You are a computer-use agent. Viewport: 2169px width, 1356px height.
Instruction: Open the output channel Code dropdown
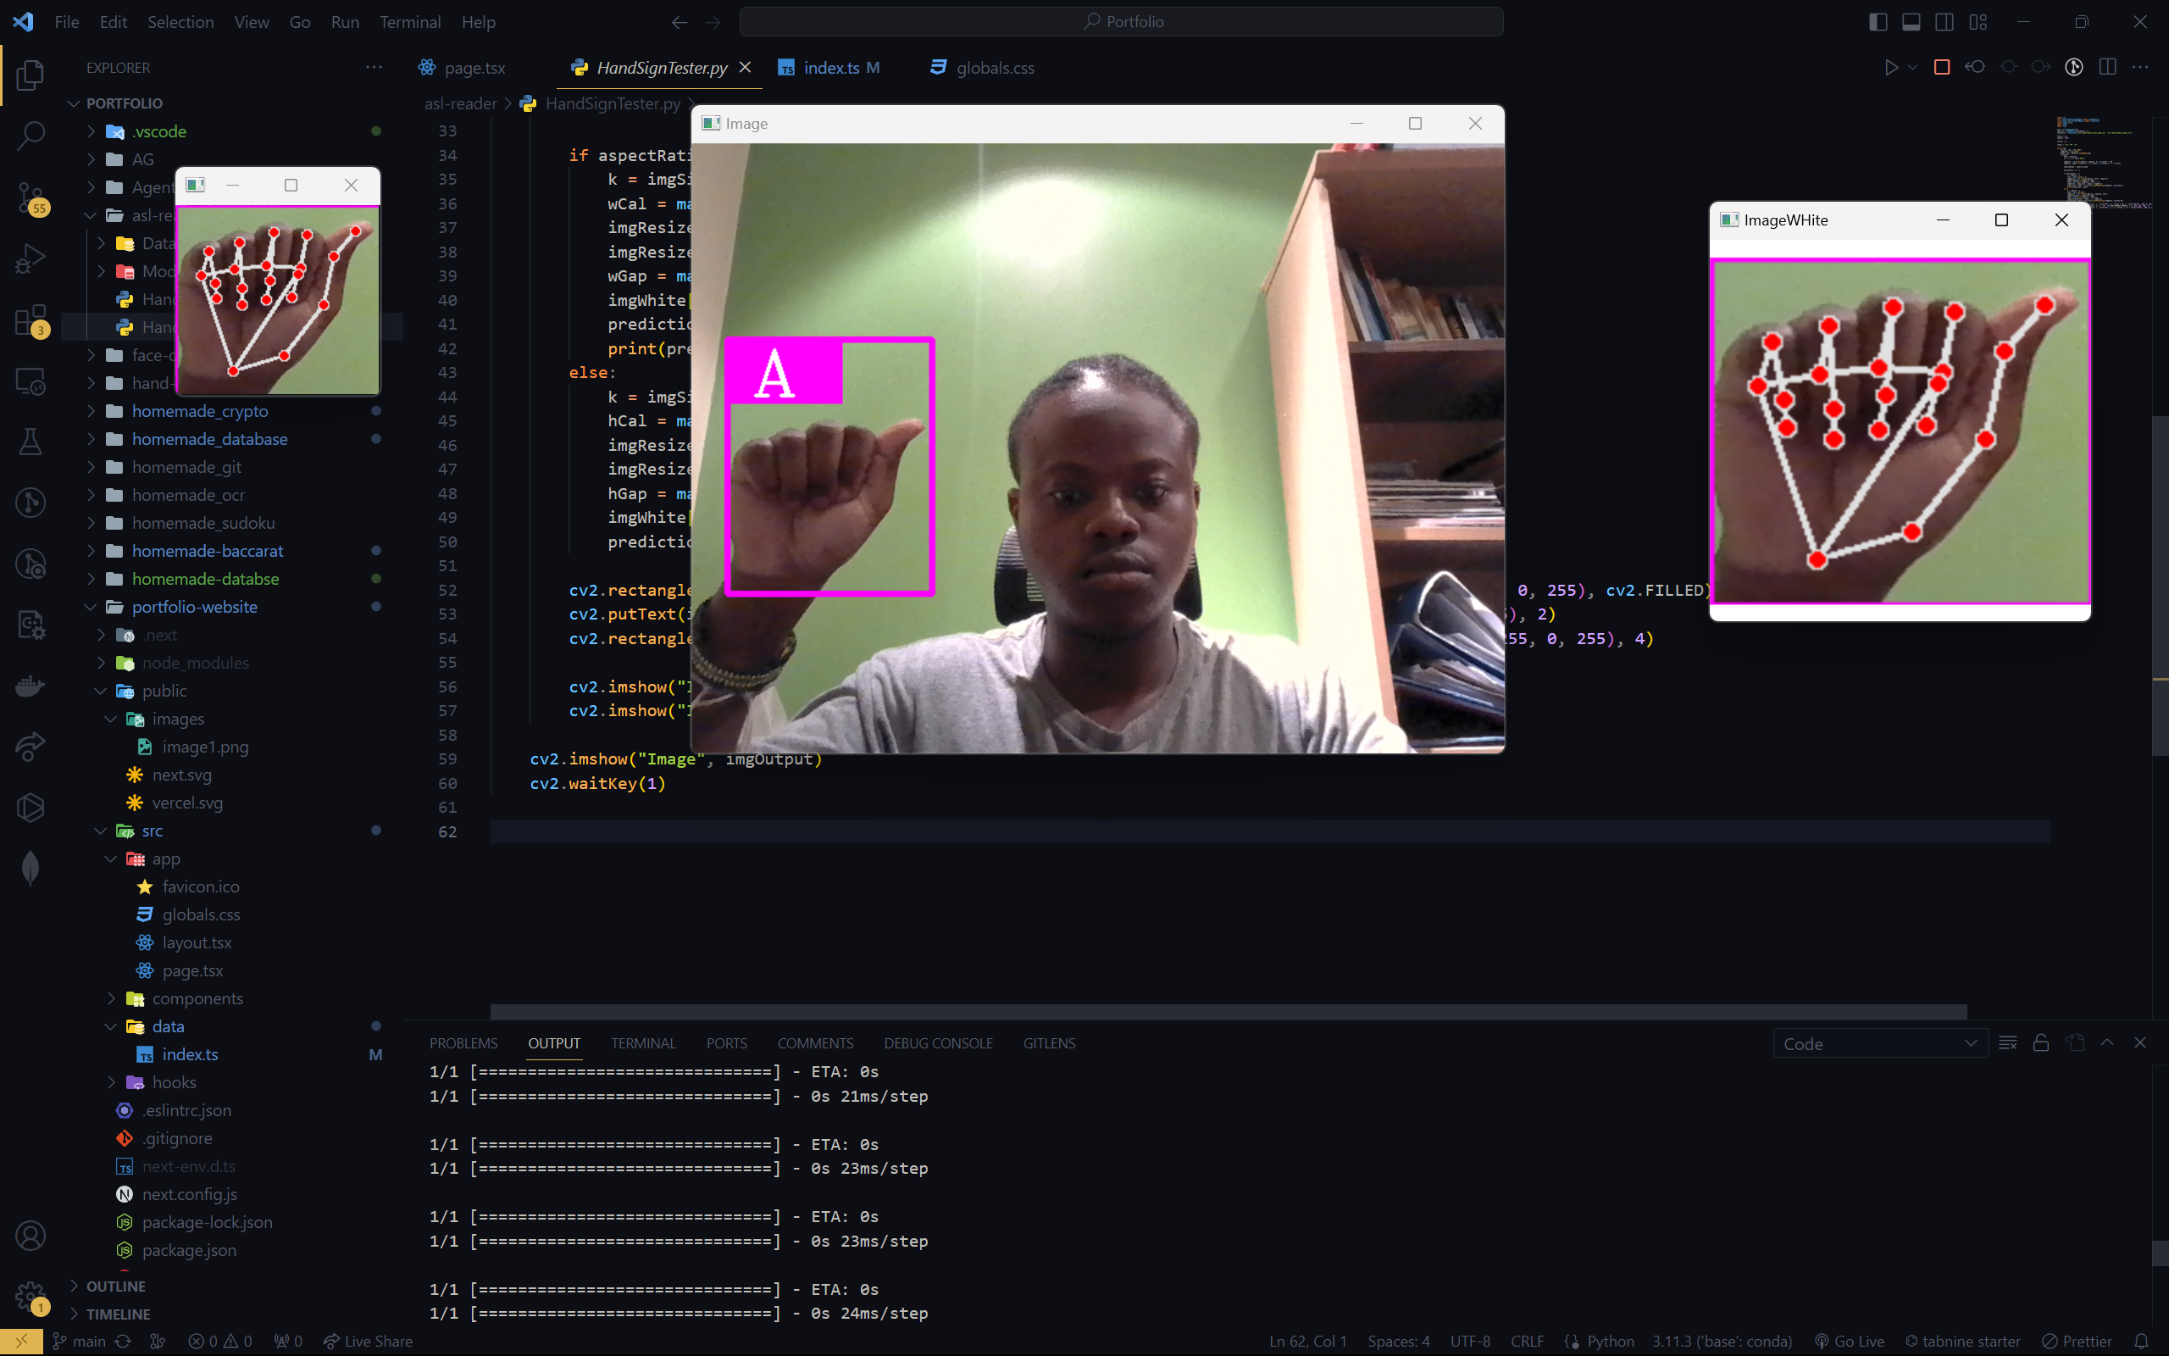pos(1879,1044)
